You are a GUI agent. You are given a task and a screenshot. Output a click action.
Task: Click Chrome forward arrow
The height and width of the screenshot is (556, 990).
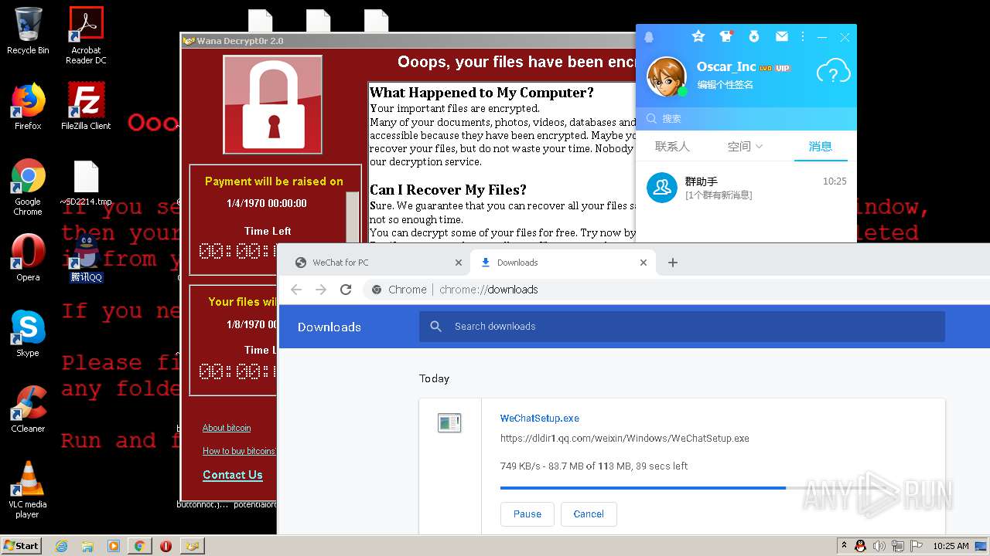tap(321, 290)
